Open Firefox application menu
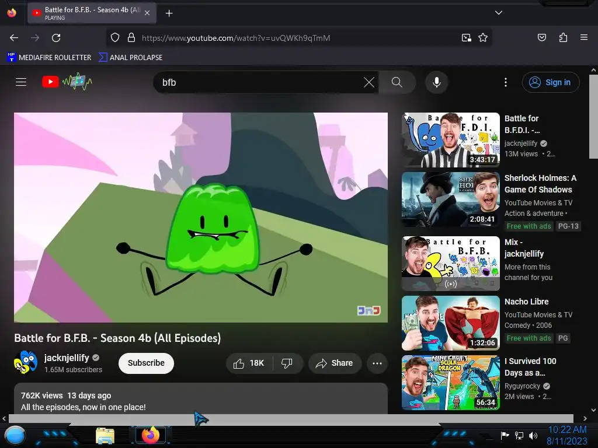This screenshot has height=448, width=598. (584, 37)
